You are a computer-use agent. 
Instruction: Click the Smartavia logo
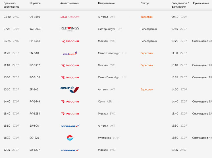tap(70, 53)
